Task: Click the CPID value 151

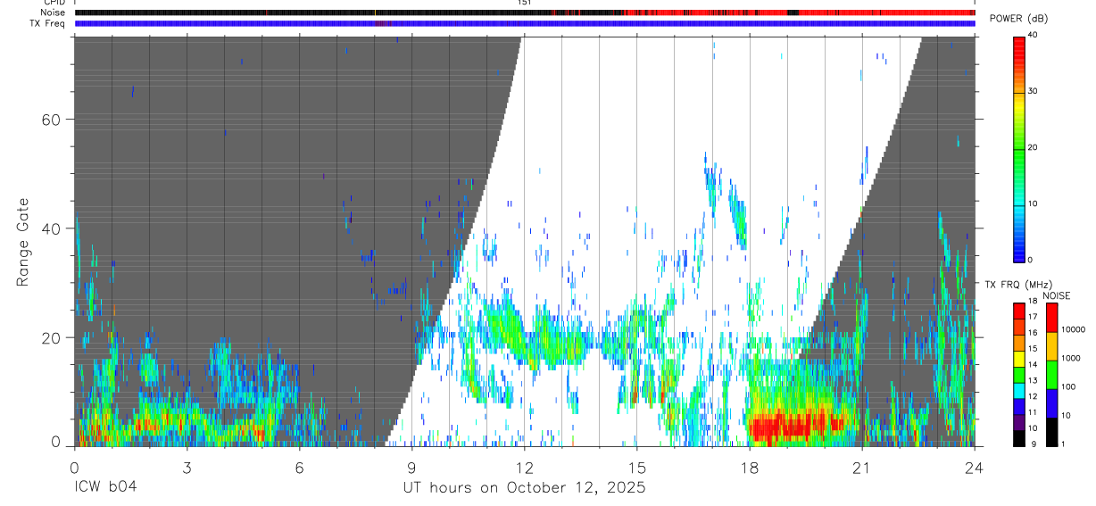Action: pos(525,3)
